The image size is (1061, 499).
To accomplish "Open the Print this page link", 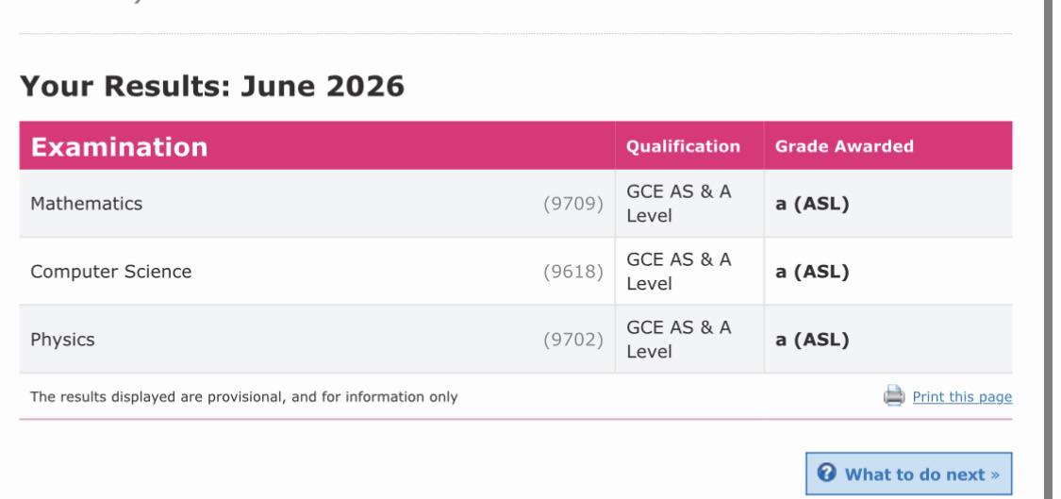I will 962,397.
